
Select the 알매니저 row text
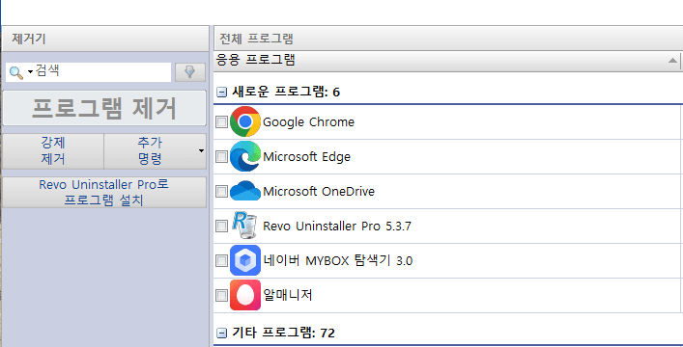click(x=288, y=295)
